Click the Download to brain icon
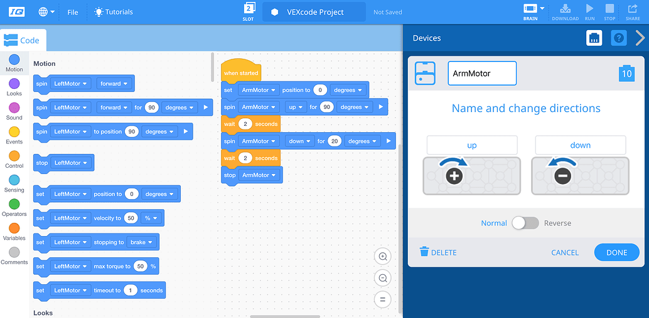The image size is (649, 318). click(x=565, y=11)
